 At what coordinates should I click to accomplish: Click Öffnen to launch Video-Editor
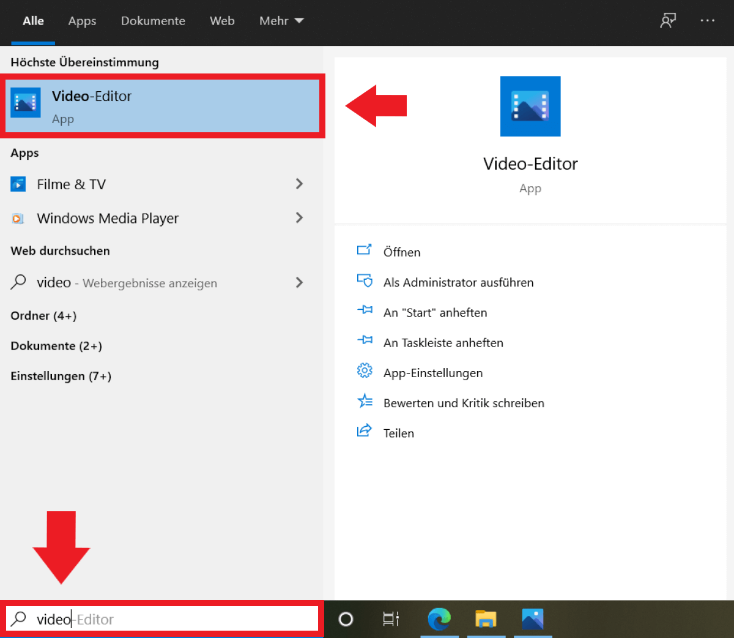tap(402, 252)
